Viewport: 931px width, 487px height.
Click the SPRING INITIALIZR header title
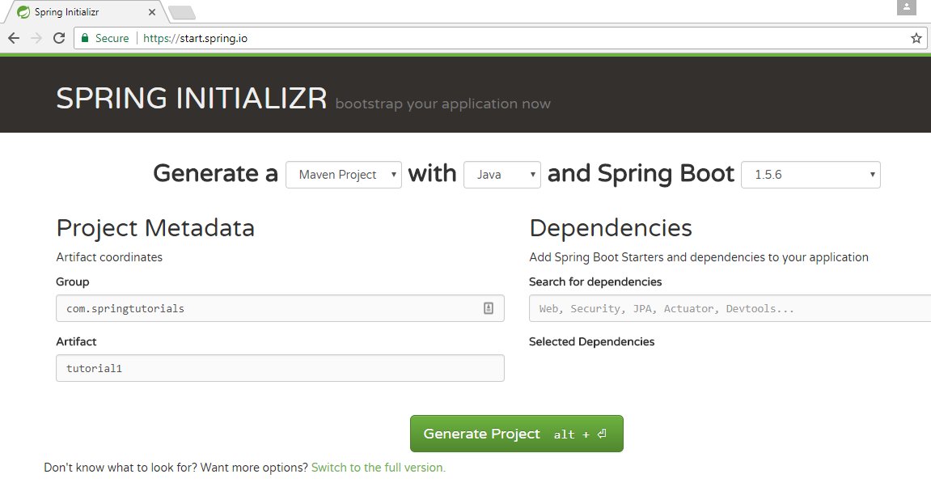click(x=191, y=98)
